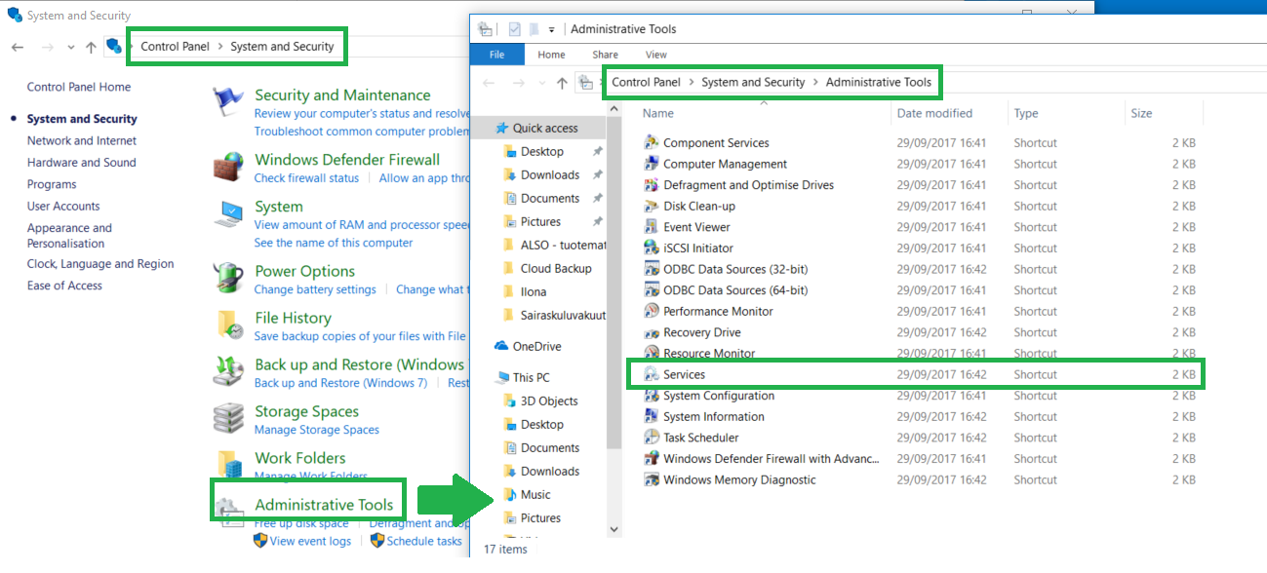Click the File History folder icon
Image resolution: width=1267 pixels, height=573 pixels.
[228, 325]
